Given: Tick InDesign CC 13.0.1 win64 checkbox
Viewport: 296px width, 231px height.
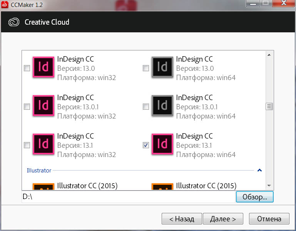Looking at the screenshot, I should [146, 107].
